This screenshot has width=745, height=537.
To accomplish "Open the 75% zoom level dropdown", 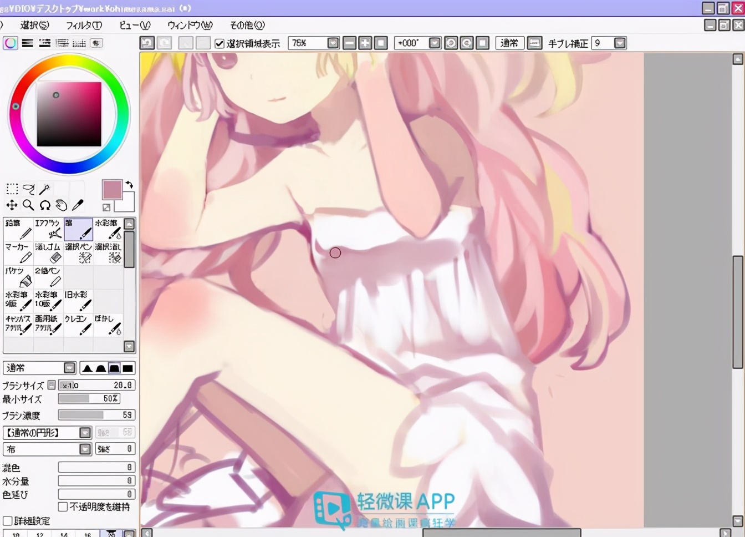I will pos(333,43).
